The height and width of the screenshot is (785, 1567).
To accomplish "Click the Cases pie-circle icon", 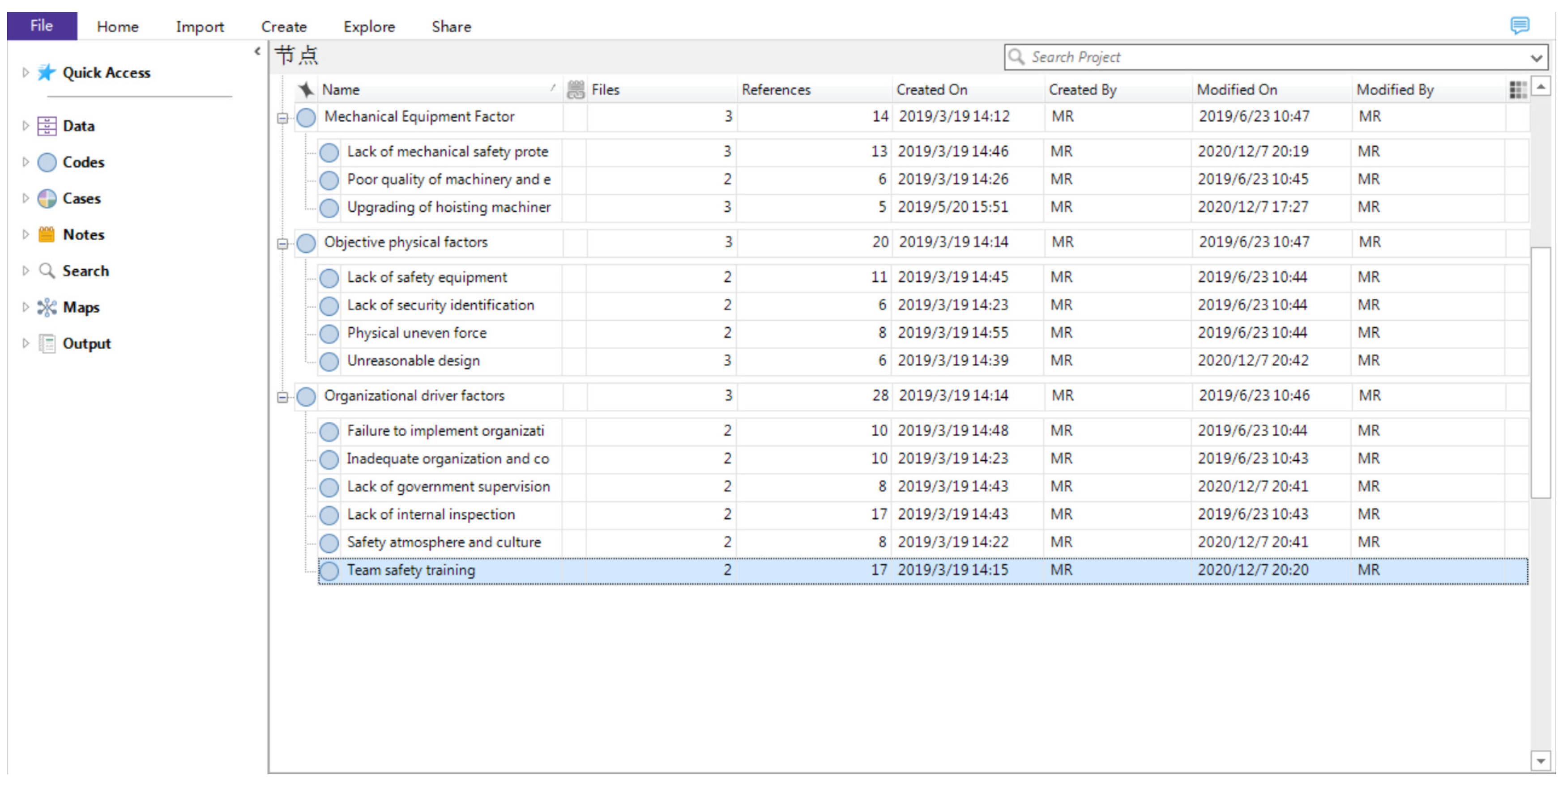I will [47, 198].
